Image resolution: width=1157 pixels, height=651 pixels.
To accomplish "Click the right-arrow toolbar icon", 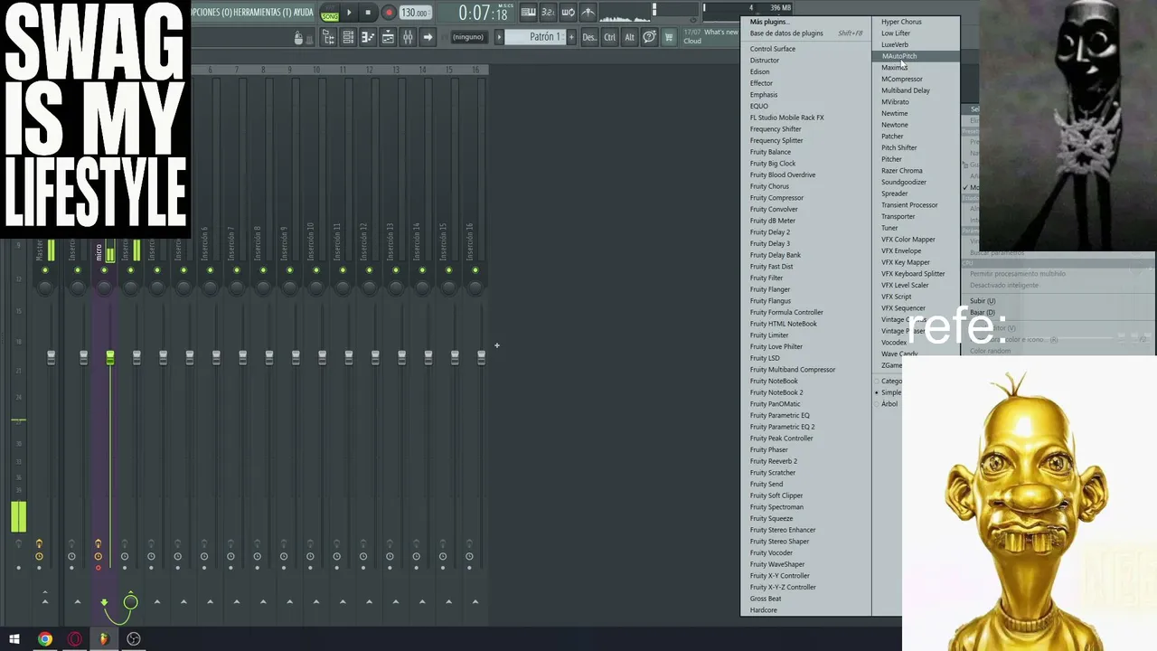I will (x=428, y=37).
